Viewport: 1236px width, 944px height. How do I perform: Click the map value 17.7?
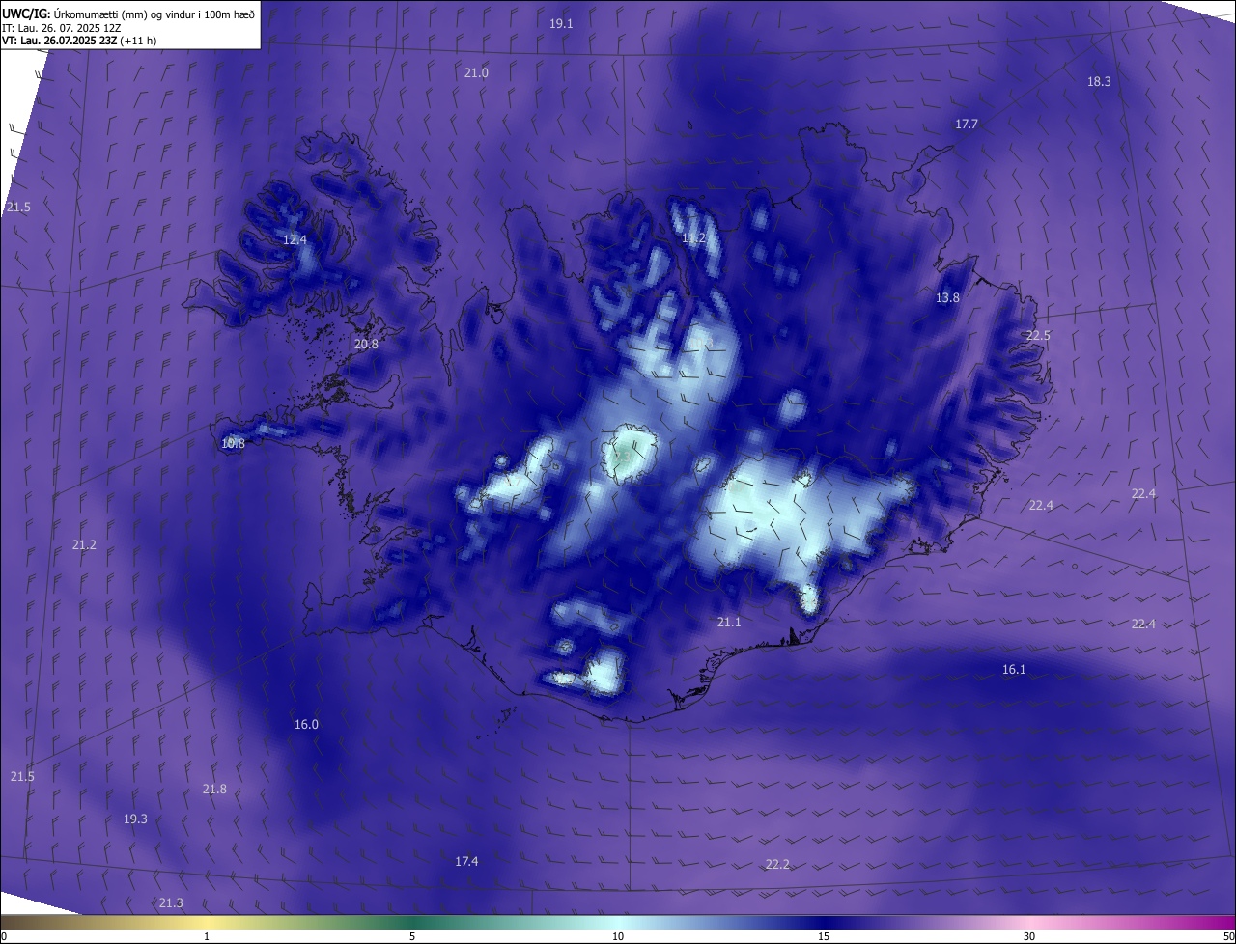[967, 125]
